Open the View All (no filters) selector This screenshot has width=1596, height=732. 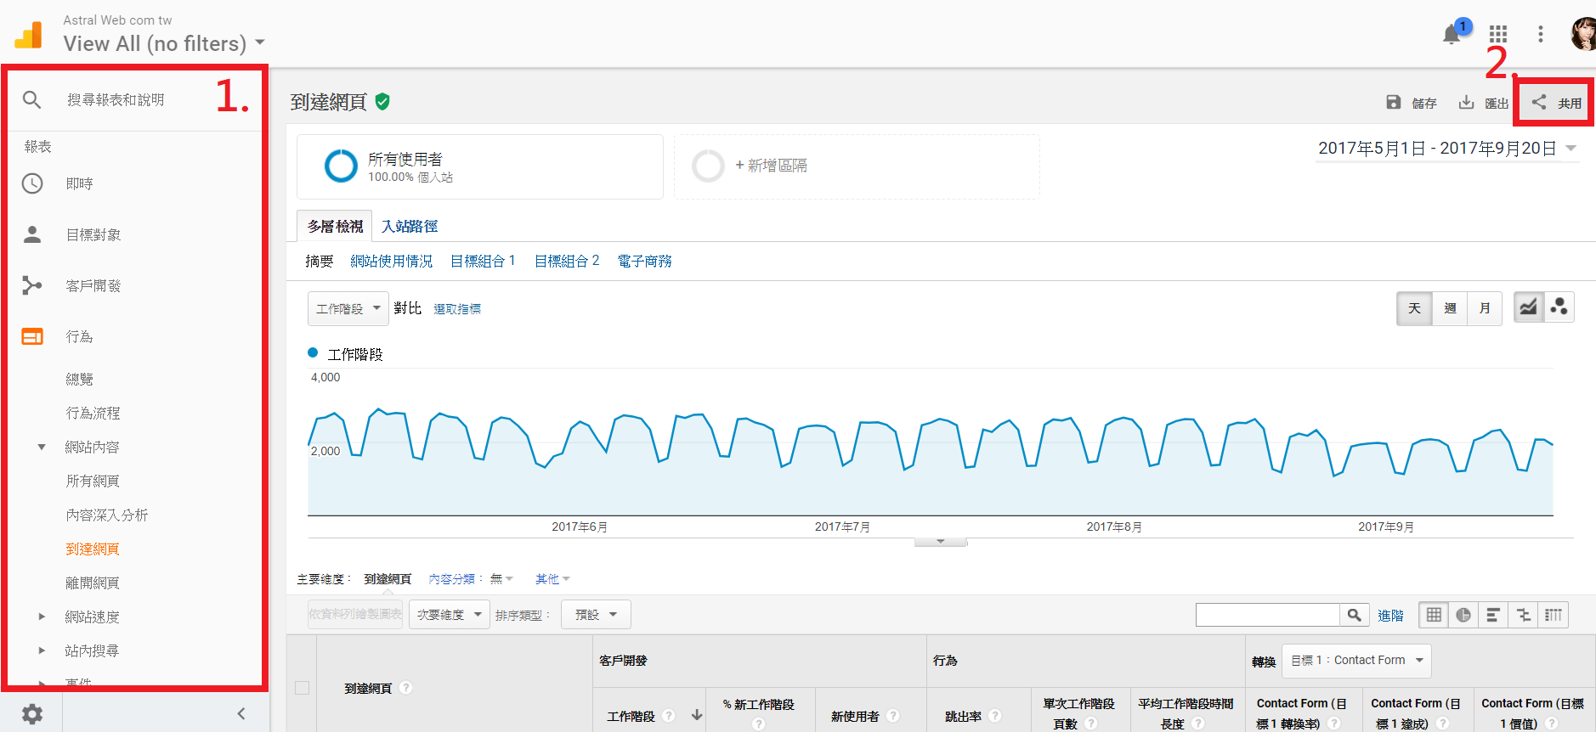click(164, 43)
